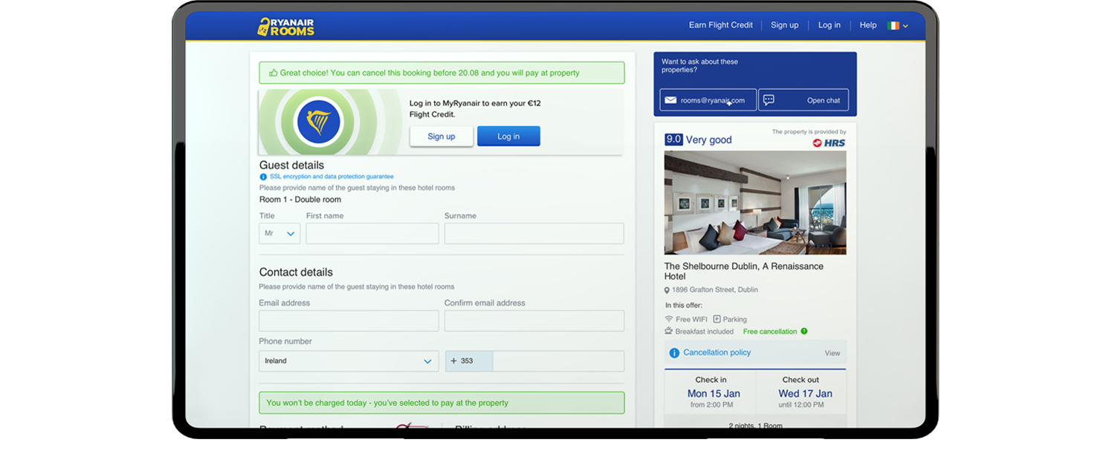Click the Breakfast included icon
This screenshot has width=1109, height=474.
[669, 331]
